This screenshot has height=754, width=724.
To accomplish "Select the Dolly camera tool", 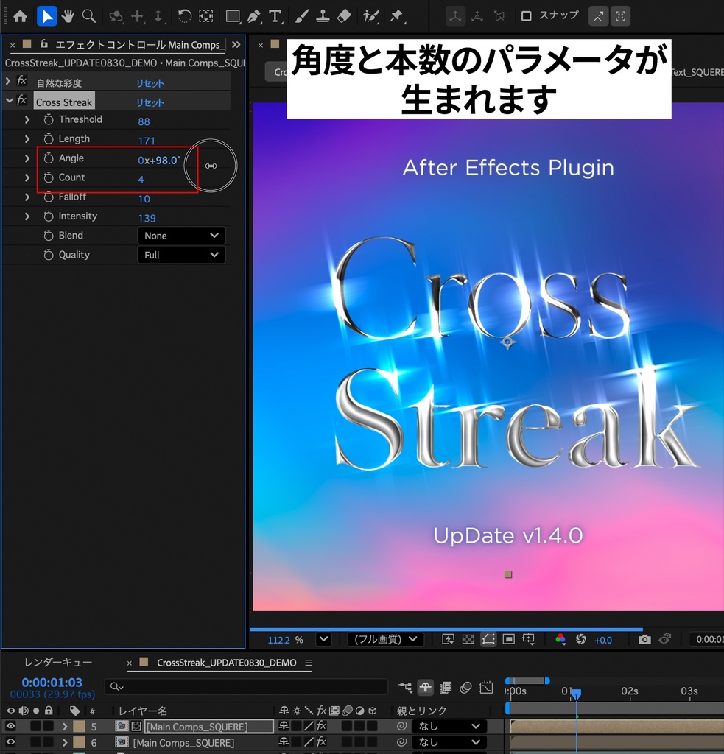I will pos(159,16).
